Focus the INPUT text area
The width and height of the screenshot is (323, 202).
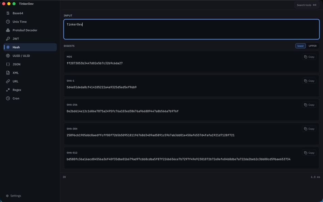pyautogui.click(x=191, y=29)
